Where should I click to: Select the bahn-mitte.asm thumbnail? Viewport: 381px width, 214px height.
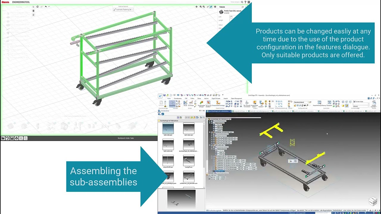tap(168, 128)
